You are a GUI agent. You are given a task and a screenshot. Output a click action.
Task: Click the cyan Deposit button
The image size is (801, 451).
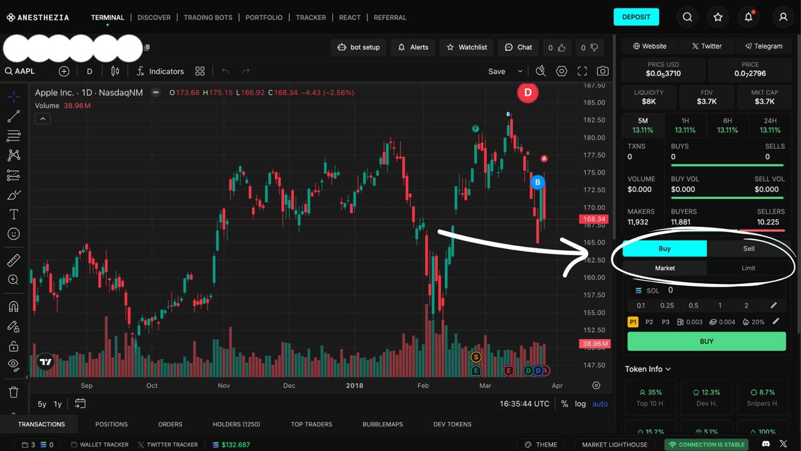636,17
